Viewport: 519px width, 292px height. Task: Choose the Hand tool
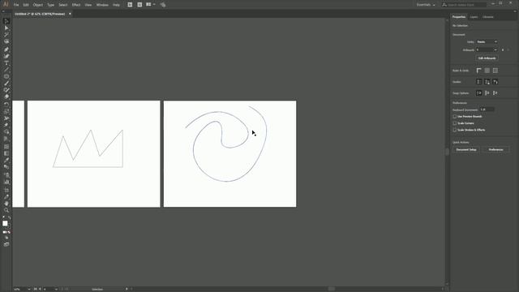(6, 204)
